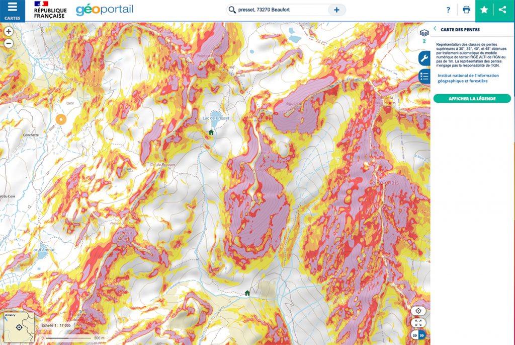
Task: Click the orange location marker on map
Action: click(61, 119)
